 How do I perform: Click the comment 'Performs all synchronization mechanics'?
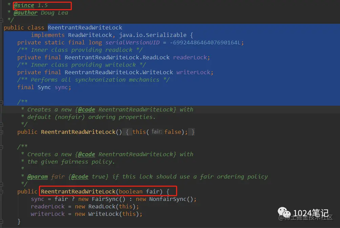(95, 80)
